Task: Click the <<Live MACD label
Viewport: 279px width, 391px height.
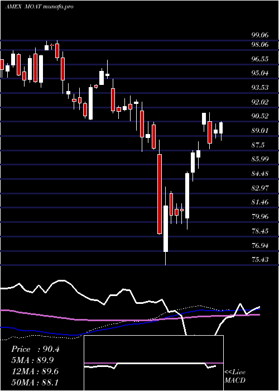Action: [x=235, y=376]
